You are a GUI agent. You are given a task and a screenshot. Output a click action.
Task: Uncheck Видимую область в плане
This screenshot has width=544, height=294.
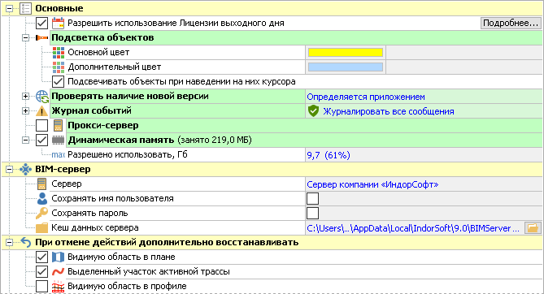pos(42,257)
